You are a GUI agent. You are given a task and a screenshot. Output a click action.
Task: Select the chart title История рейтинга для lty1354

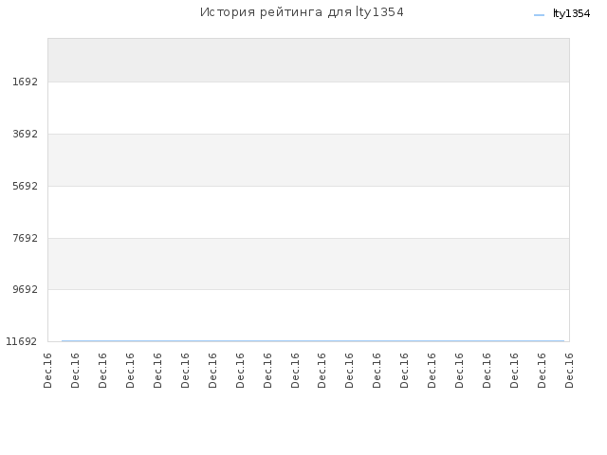pyautogui.click(x=302, y=12)
